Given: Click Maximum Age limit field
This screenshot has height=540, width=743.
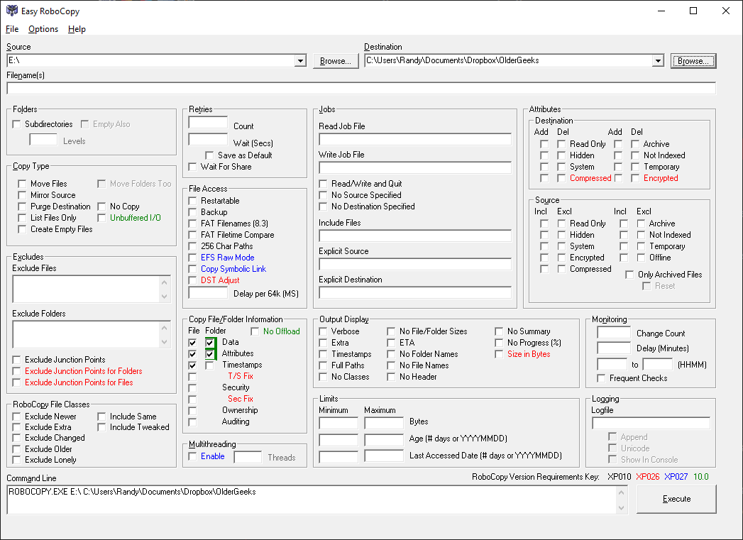Looking at the screenshot, I should coord(384,441).
